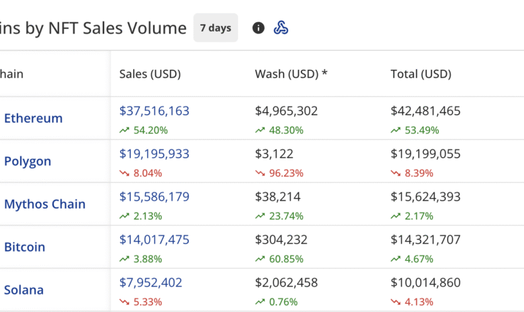Viewport: 524px width, 312px height.
Task: Click Bitcoin sales value $14,017,475
Action: tap(155, 240)
